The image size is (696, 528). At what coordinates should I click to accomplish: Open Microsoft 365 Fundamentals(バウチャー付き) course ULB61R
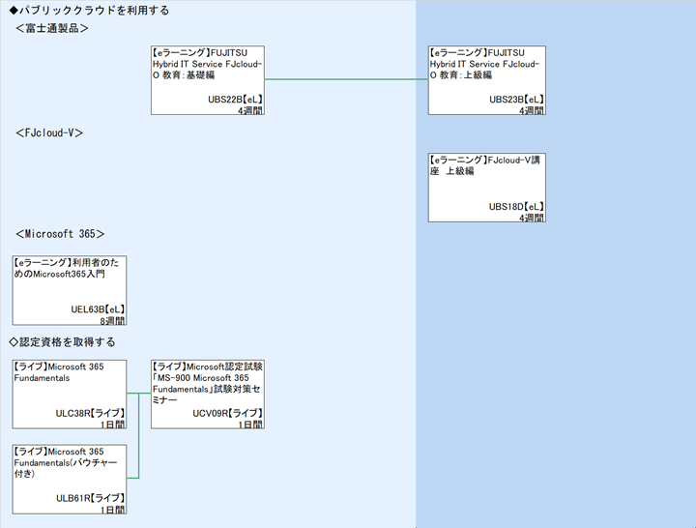coord(70,480)
